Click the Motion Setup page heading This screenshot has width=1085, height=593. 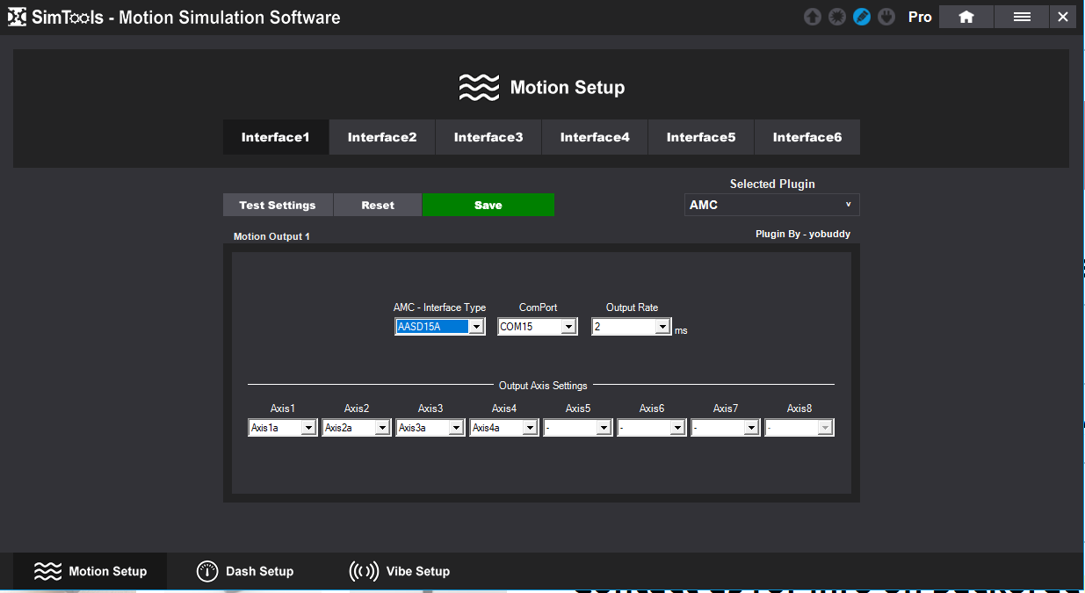568,88
